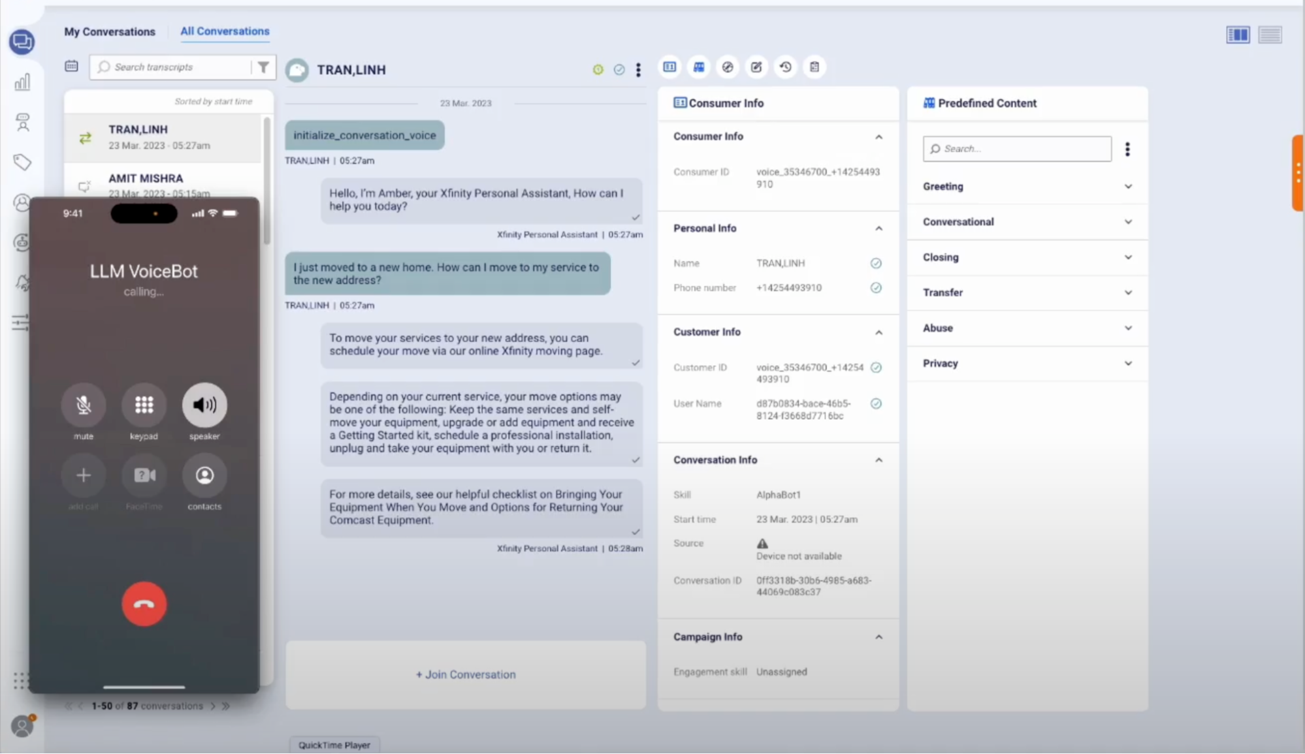
Task: Click the conversation list scrollbar
Action: click(x=266, y=180)
